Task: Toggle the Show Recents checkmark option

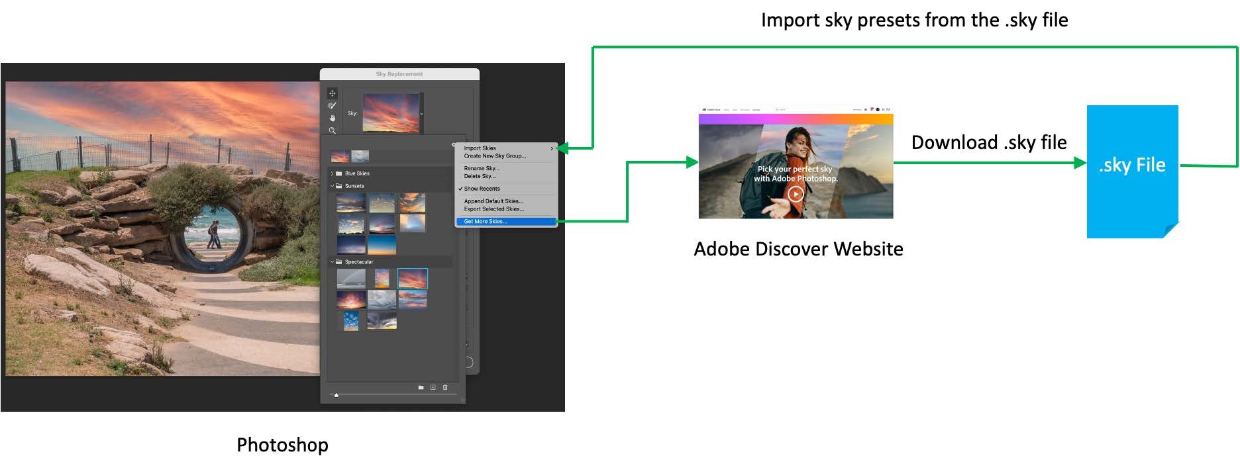Action: (x=482, y=189)
